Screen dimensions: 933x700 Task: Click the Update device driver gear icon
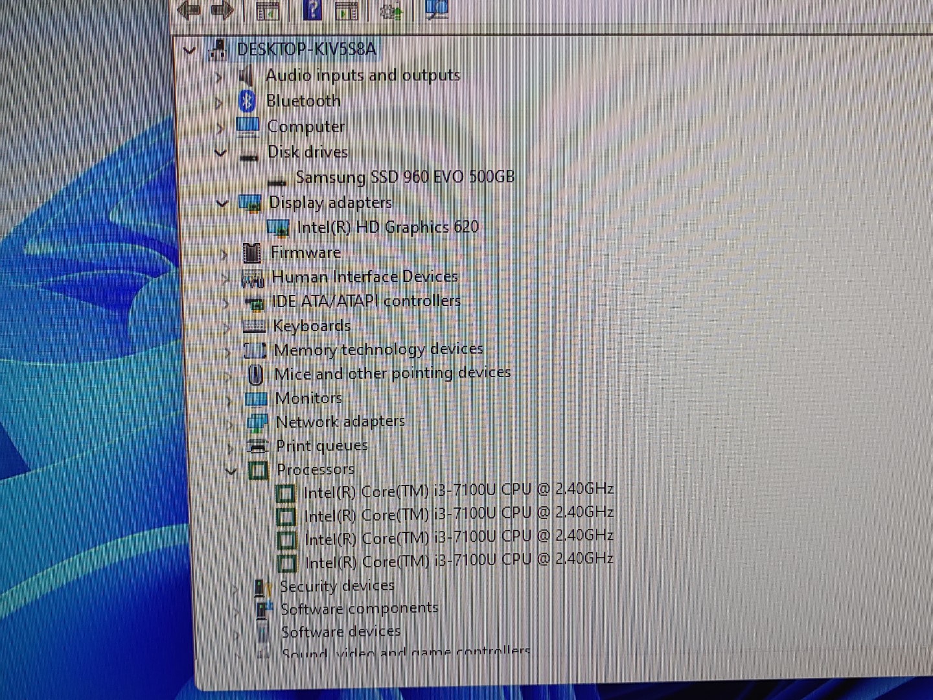click(391, 11)
